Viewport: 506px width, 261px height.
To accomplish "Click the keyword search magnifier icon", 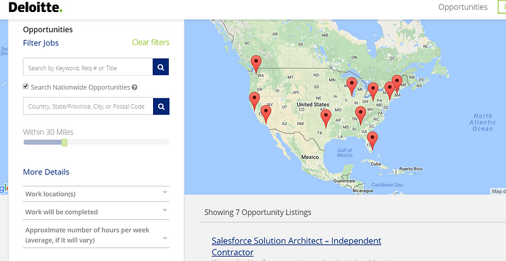I will pos(161,67).
